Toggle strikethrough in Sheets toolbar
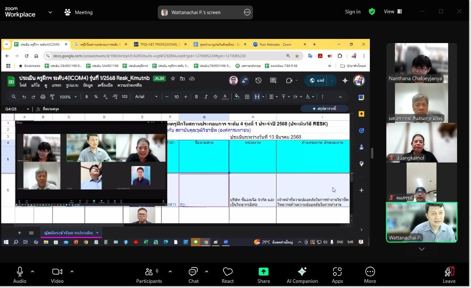471x288 pixels. pyautogui.click(x=215, y=97)
